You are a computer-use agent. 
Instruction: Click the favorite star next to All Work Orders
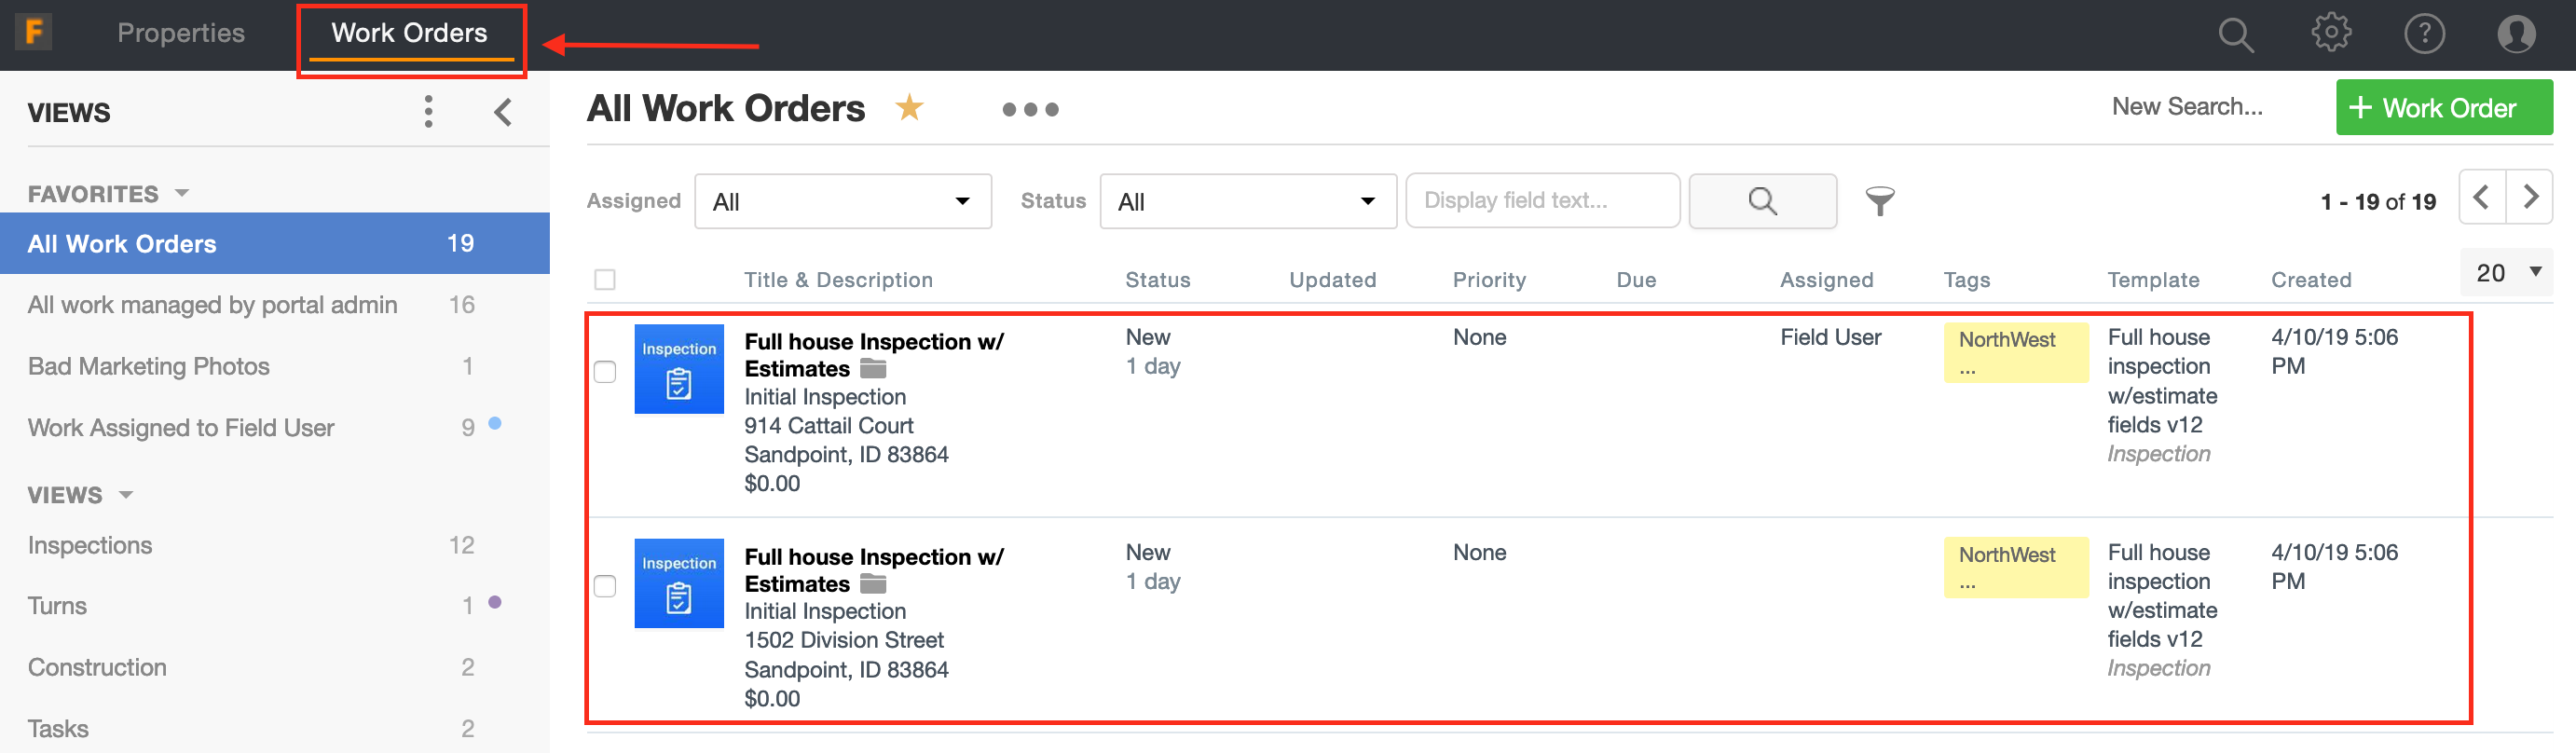tap(909, 108)
